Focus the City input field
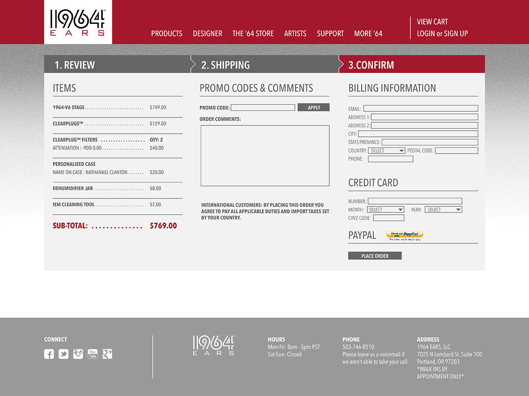 pos(418,134)
